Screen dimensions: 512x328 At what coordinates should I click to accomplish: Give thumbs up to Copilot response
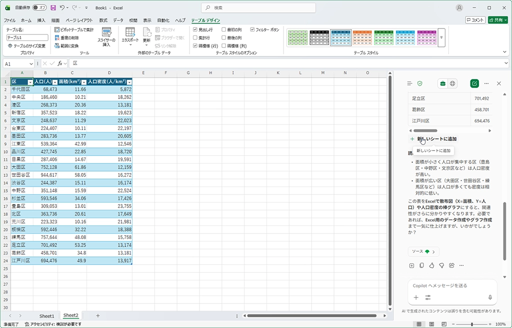(x=431, y=265)
